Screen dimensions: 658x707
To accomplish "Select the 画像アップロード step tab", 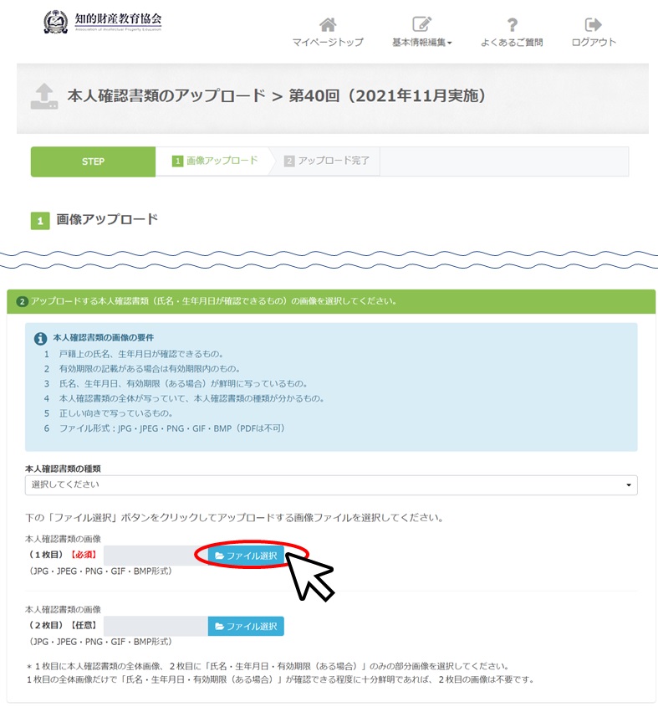I will click(215, 161).
